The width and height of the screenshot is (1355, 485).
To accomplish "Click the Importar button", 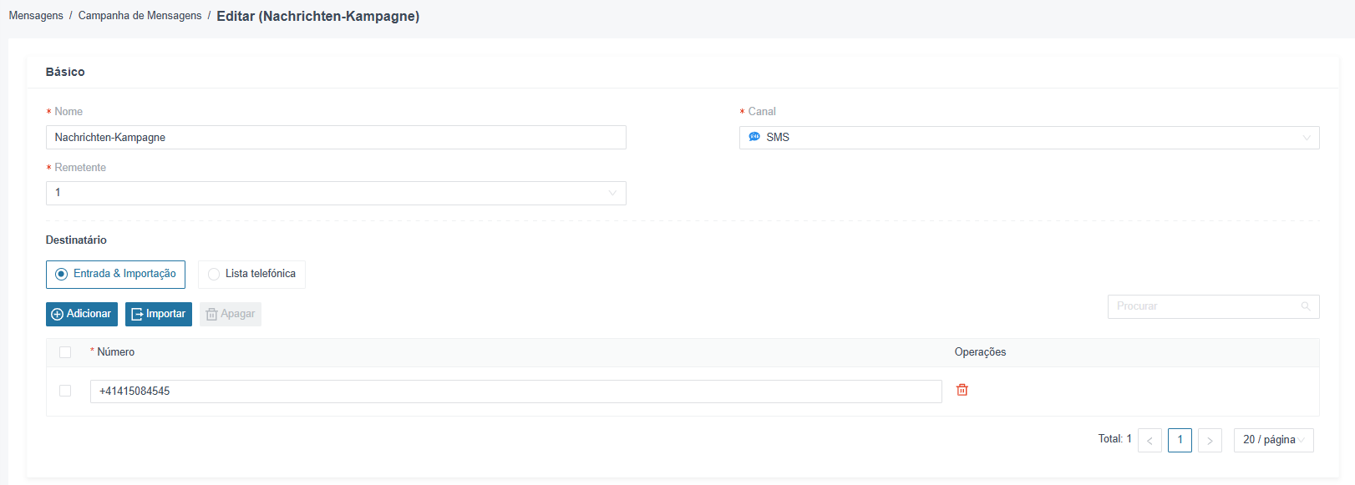I will [x=159, y=314].
